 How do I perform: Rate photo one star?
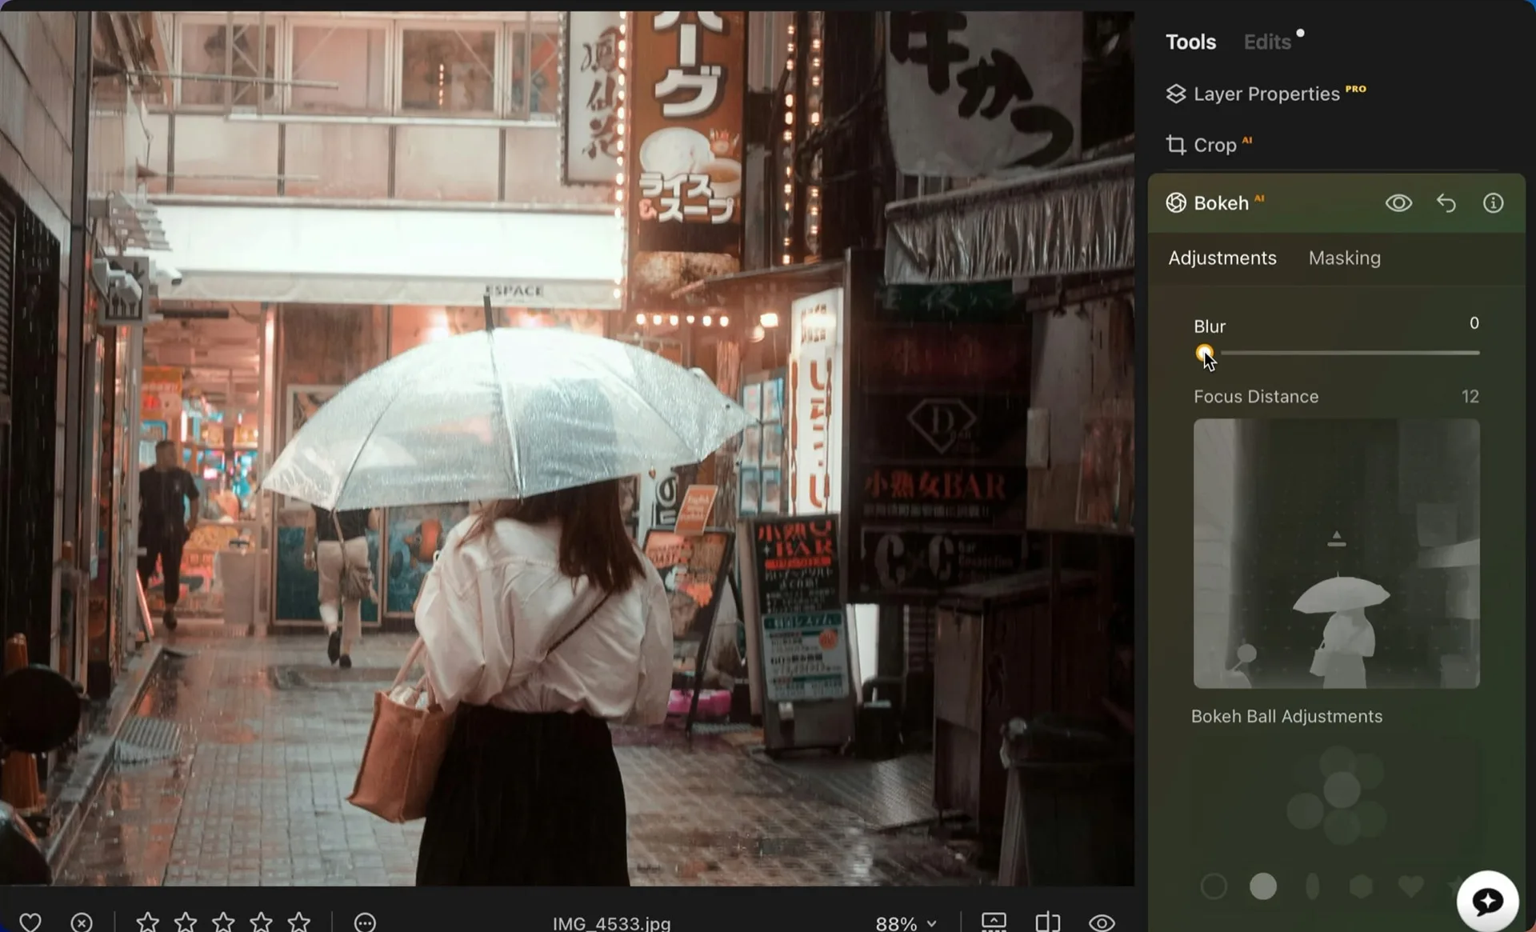point(147,922)
